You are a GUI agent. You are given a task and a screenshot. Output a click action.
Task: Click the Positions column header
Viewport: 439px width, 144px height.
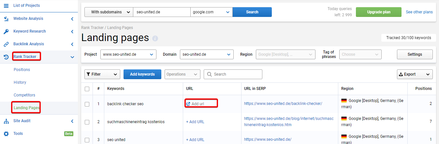[423, 89]
